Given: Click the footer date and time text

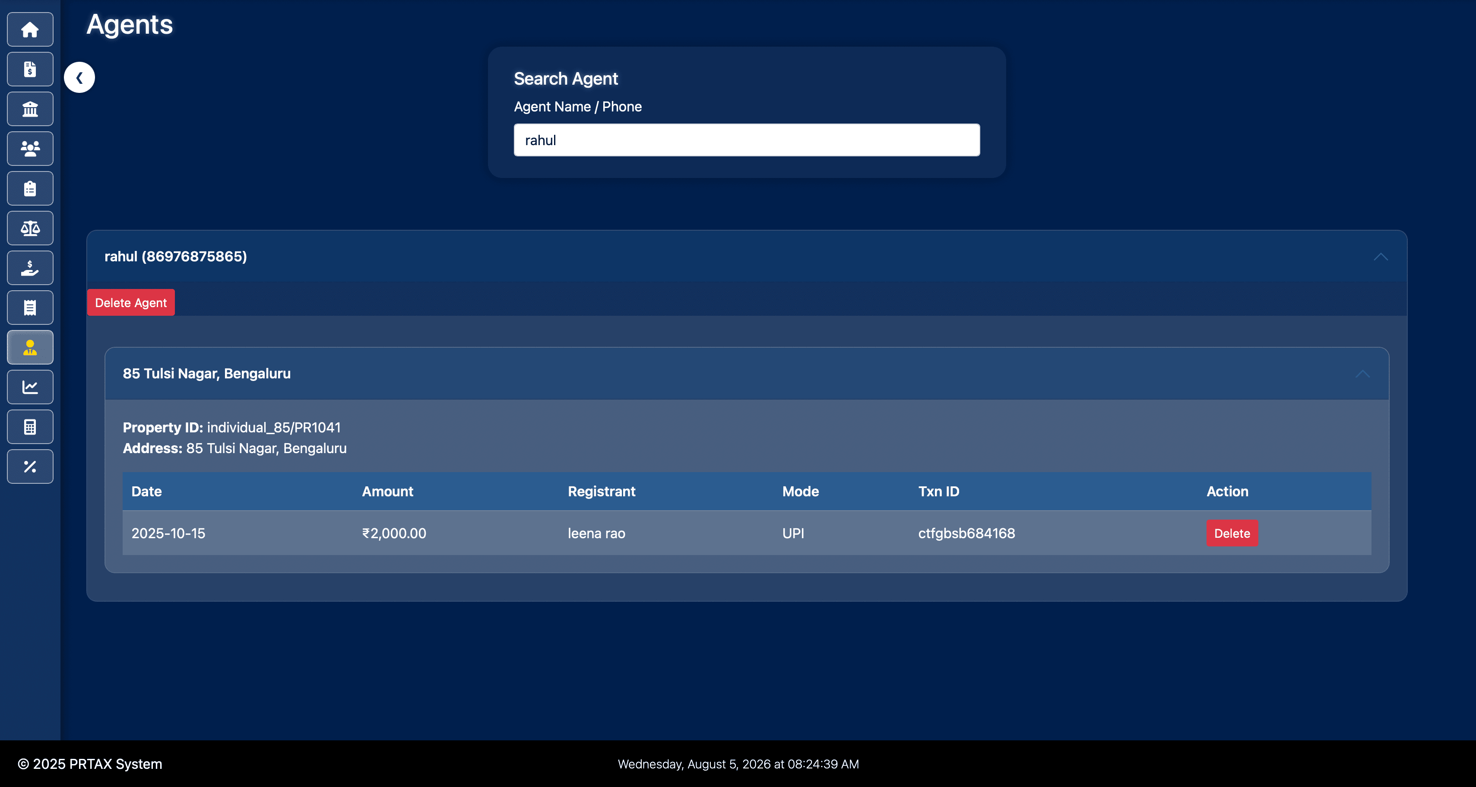Looking at the screenshot, I should [x=738, y=764].
